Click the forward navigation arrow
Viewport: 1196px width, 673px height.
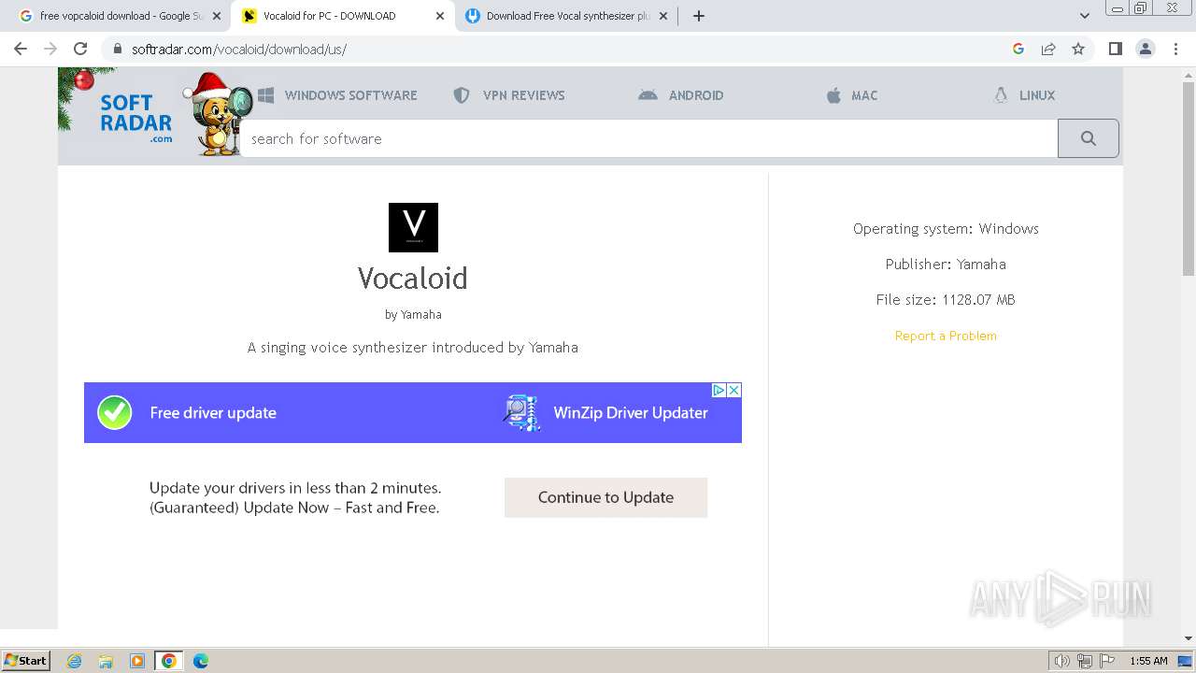[x=50, y=49]
